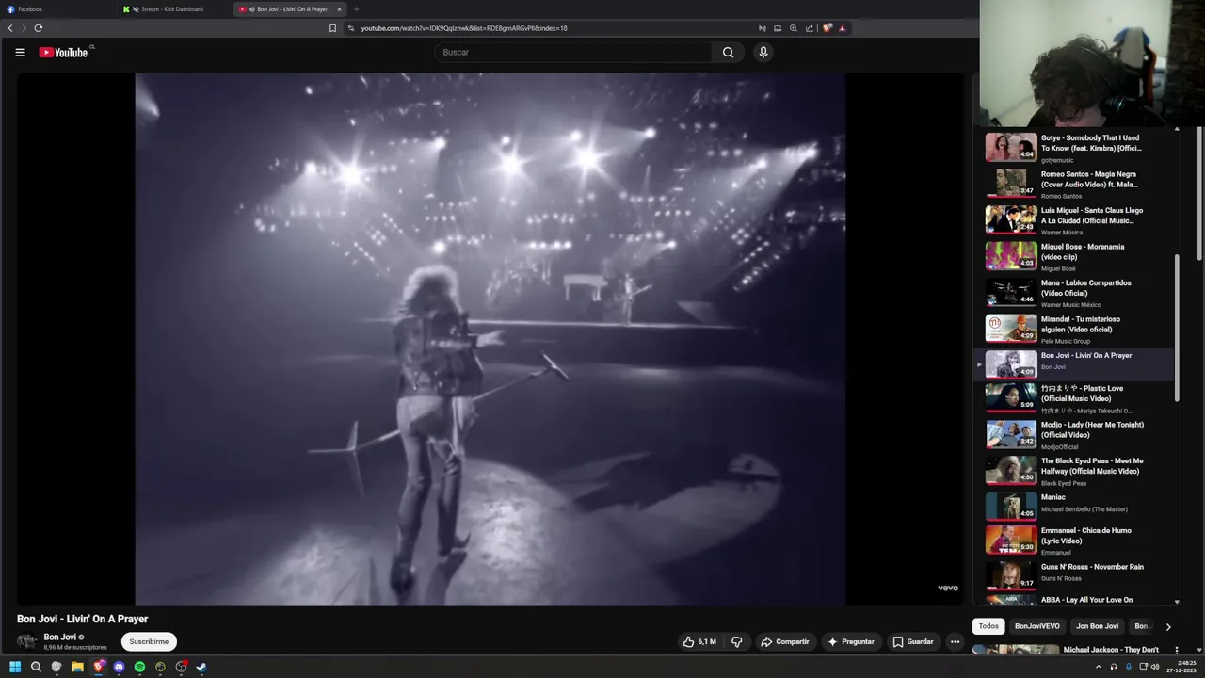Play ABBA - Lay All Your Love On Me
This screenshot has height=678, width=1205.
(x=1073, y=599)
